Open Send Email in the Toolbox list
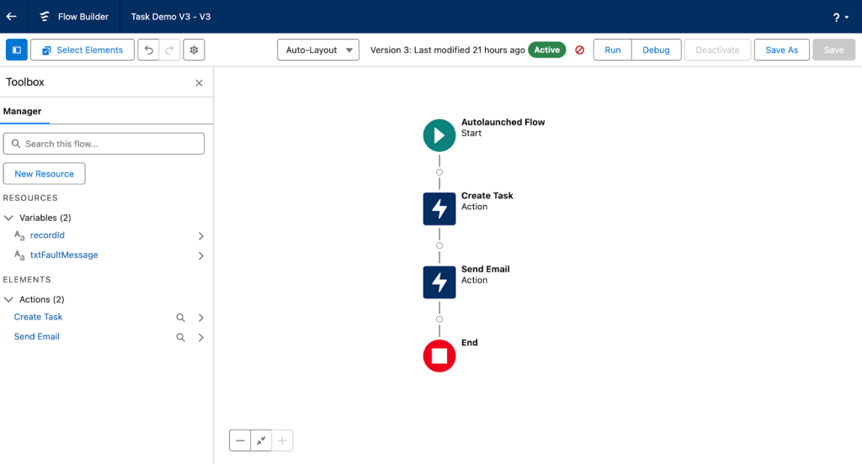Image resolution: width=862 pixels, height=464 pixels. tap(36, 336)
